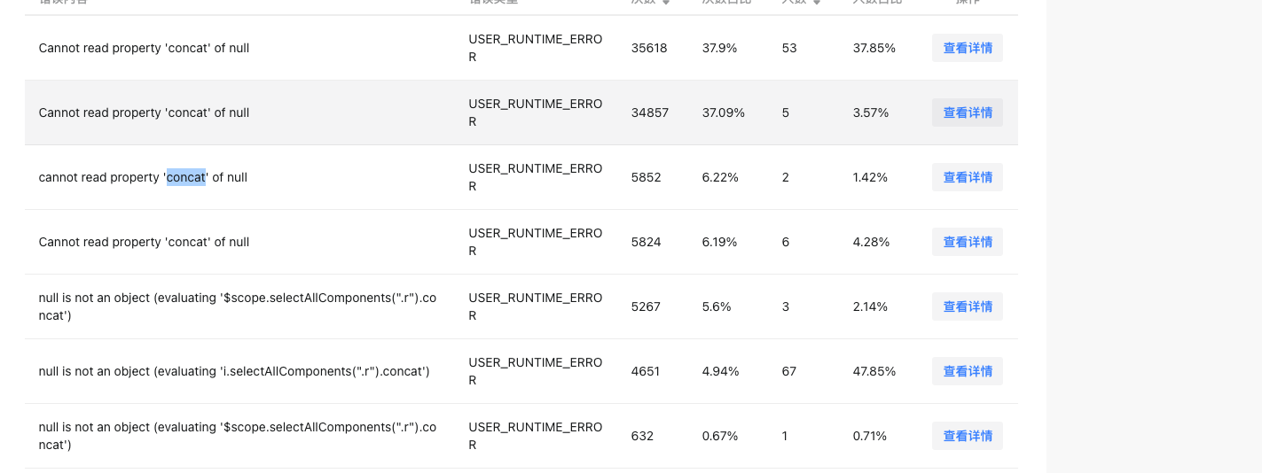Click the 6.22% percentage cell

pyautogui.click(x=719, y=177)
